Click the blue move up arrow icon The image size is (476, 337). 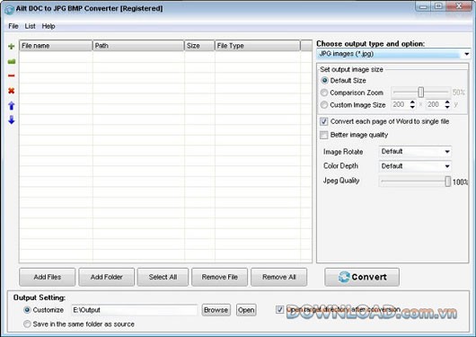coord(12,106)
